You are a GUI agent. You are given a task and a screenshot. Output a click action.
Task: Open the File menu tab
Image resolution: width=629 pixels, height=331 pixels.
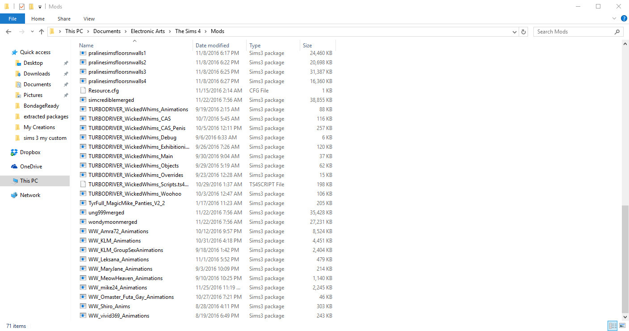13,19
